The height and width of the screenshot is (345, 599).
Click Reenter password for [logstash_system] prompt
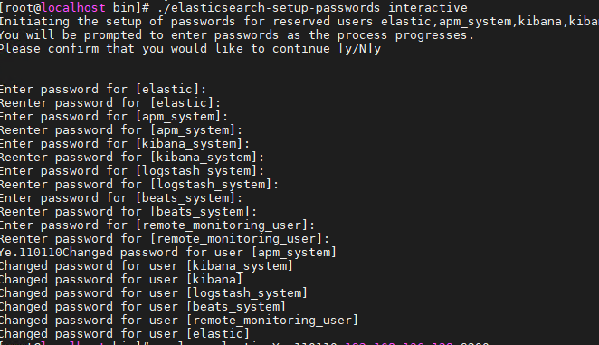(x=139, y=185)
